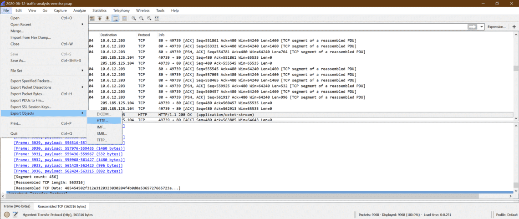Image resolution: width=519 pixels, height=219 pixels.
Task: Open the Capture menu
Action: [x=60, y=10]
